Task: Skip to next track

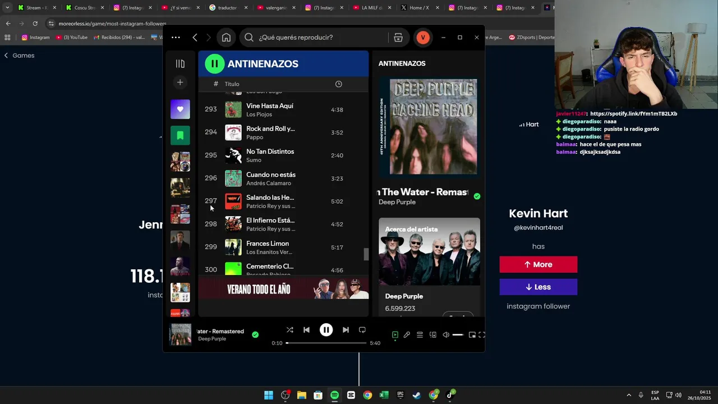Action: click(x=346, y=330)
